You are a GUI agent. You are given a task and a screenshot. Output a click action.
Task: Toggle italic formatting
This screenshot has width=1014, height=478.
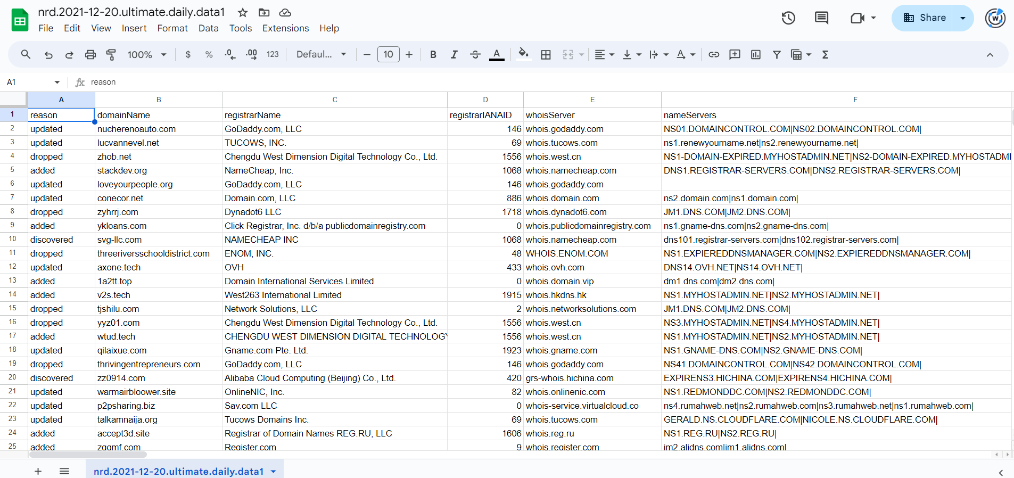point(454,55)
